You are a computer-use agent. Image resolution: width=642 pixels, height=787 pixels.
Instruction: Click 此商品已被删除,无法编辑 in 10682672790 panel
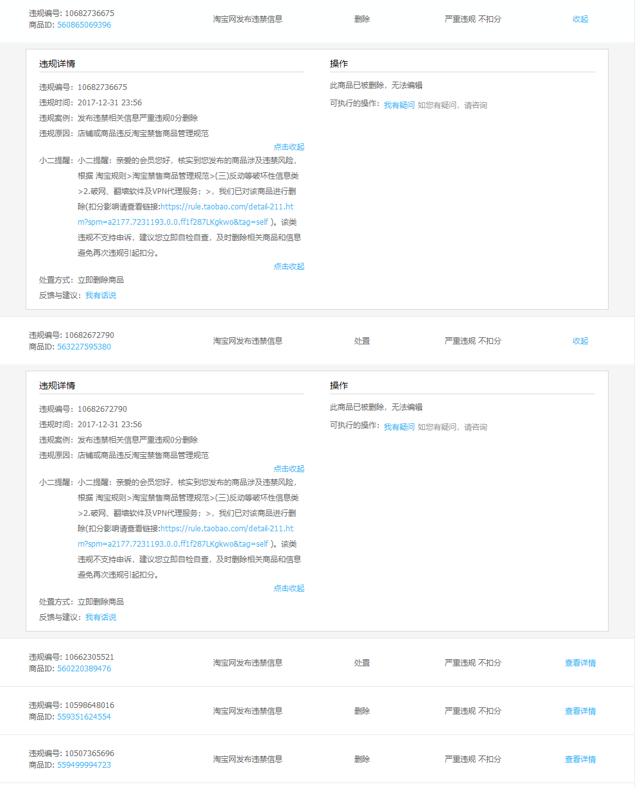376,407
